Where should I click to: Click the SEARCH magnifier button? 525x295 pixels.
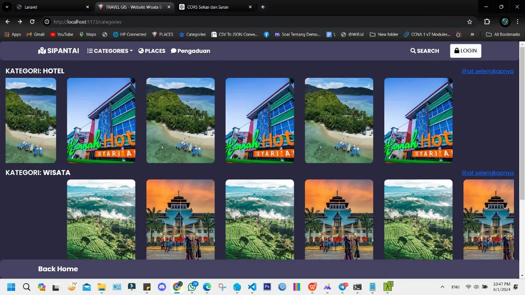coord(425,51)
